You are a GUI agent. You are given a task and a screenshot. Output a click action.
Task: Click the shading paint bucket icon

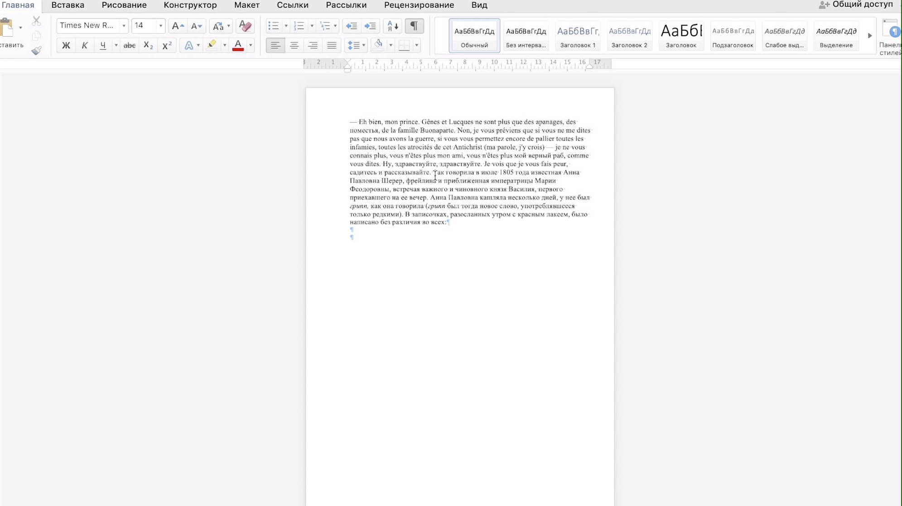[379, 45]
